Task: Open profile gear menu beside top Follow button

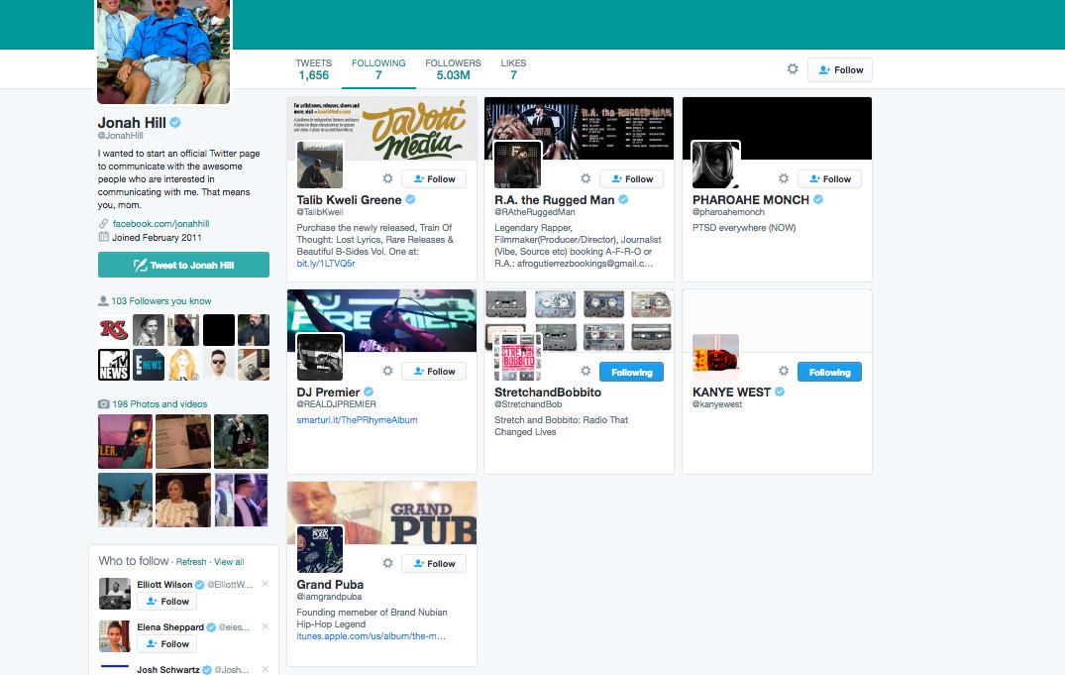Action: 793,69
